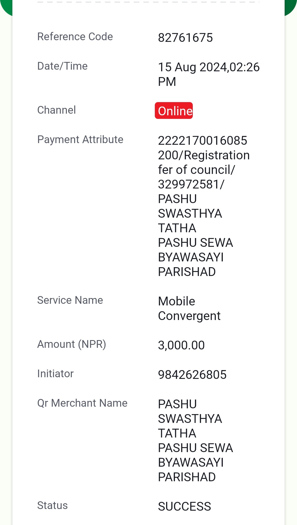Image resolution: width=297 pixels, height=525 pixels.
Task: Tap the red Online channel badge
Action: (174, 111)
